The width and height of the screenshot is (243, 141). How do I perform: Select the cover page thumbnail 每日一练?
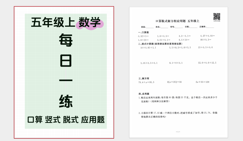tap(64, 72)
